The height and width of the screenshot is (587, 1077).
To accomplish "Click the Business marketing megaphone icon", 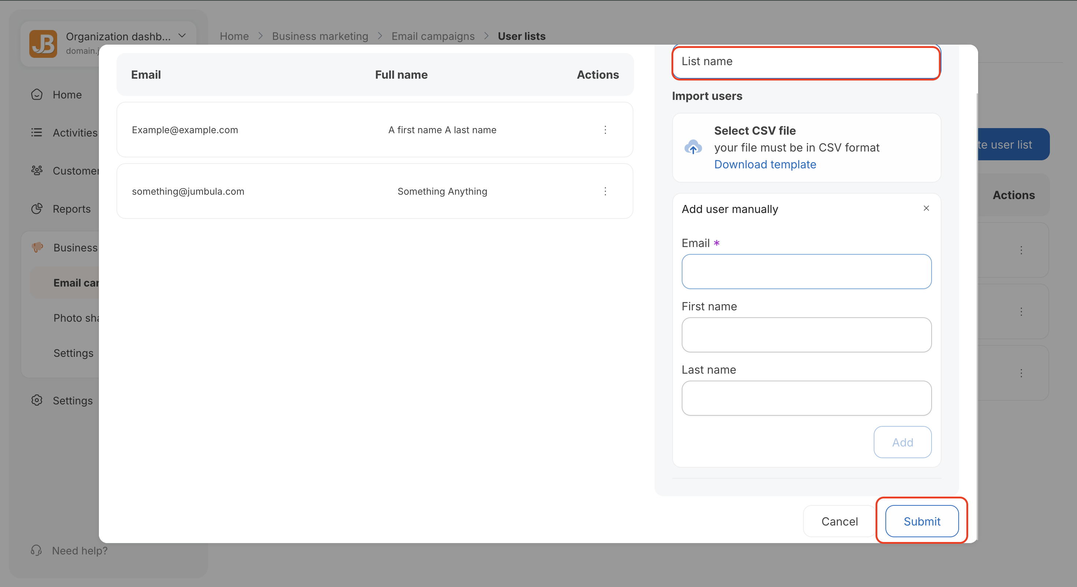I will point(37,247).
